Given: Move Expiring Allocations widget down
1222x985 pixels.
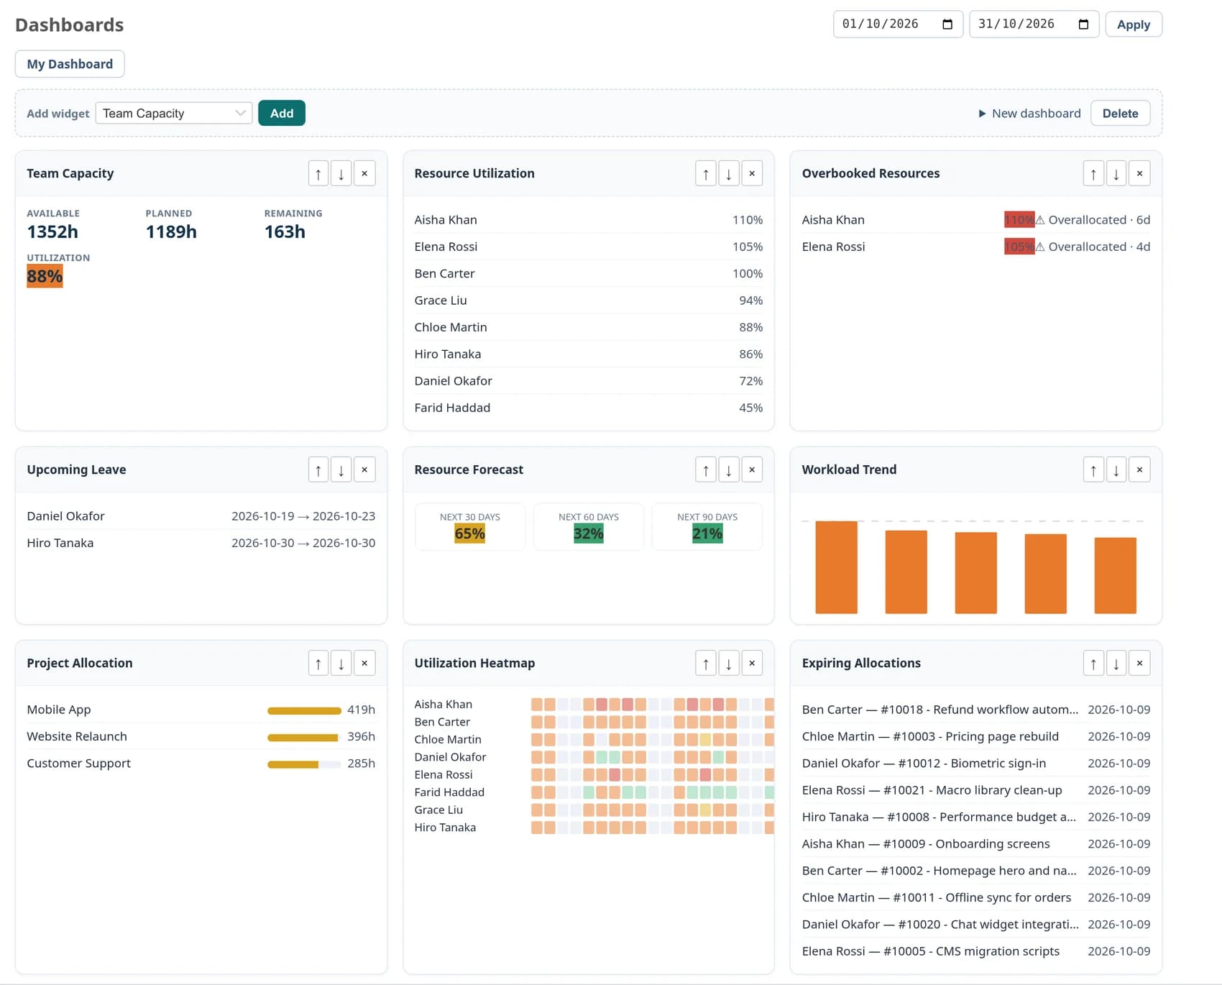Looking at the screenshot, I should tap(1116, 663).
